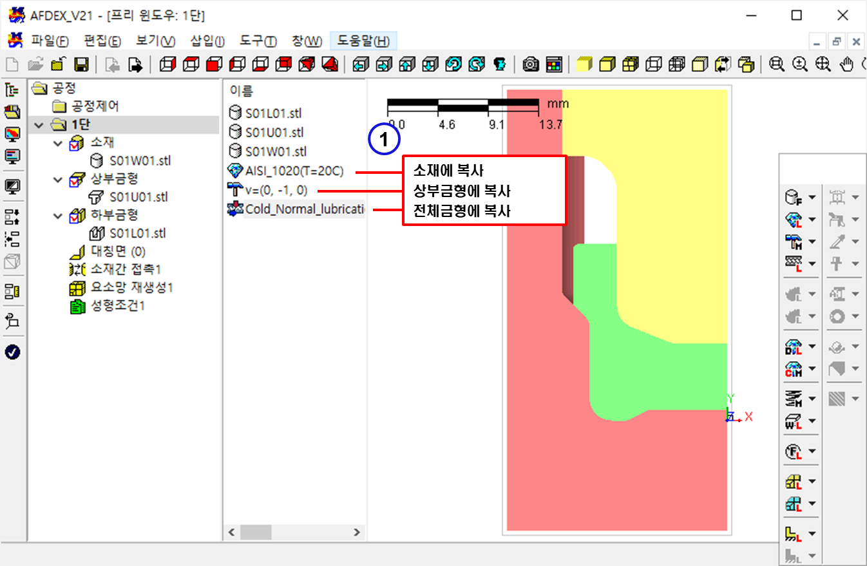Click the hammer velocity icon in right palette
This screenshot has width=867, height=566.
click(793, 241)
